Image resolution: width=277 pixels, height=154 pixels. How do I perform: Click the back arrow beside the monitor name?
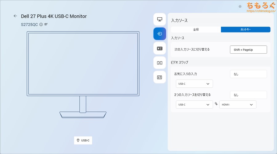tap(15, 16)
